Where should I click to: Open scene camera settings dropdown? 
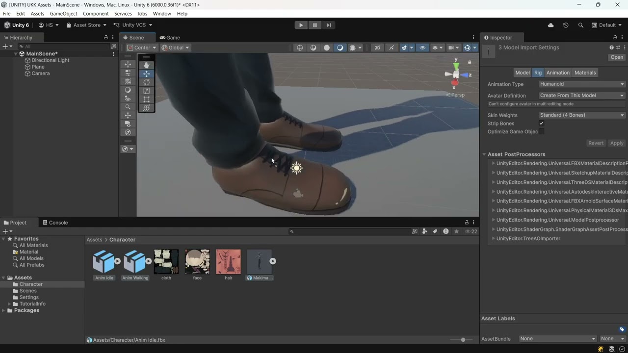click(453, 48)
